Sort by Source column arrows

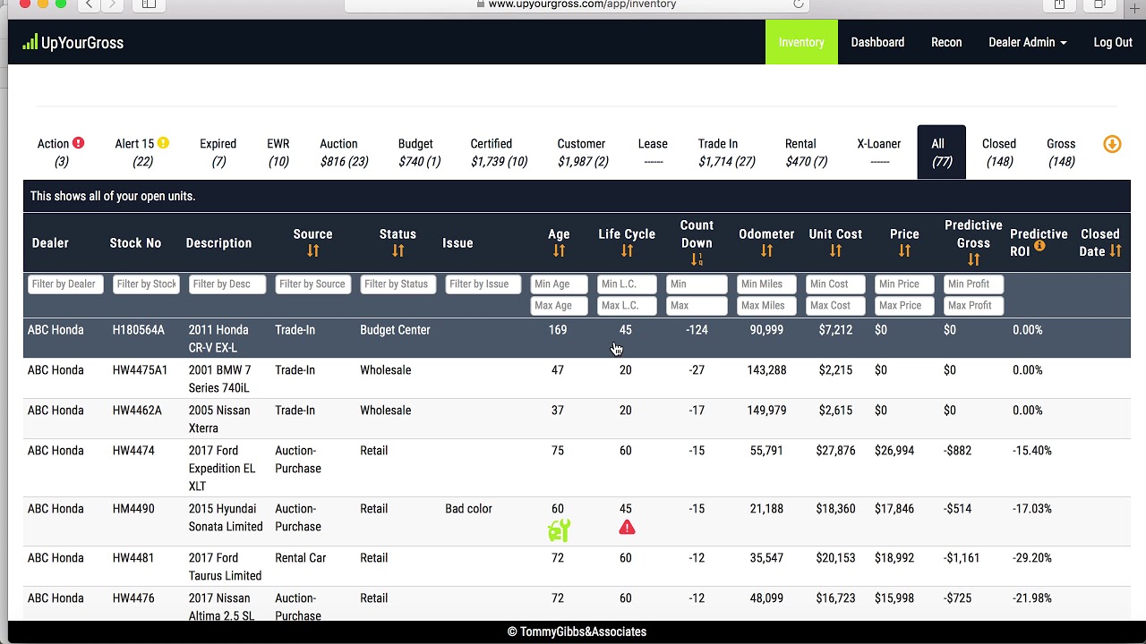tap(312, 251)
